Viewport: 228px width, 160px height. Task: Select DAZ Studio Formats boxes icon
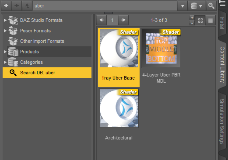(x=13, y=20)
